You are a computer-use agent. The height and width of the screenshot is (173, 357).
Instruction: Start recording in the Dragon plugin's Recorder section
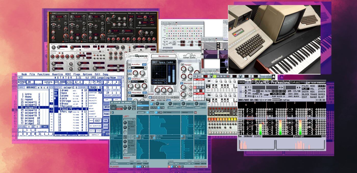click(x=169, y=167)
